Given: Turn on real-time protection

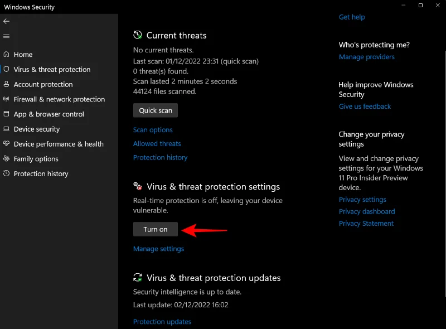Looking at the screenshot, I should click(x=155, y=229).
